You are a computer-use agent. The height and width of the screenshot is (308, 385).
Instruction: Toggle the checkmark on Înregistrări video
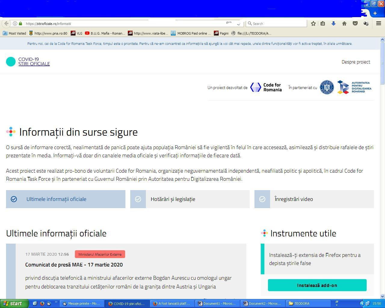(262, 199)
